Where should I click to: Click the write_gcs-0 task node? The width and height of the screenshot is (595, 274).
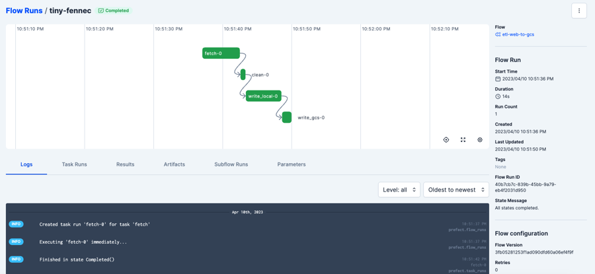pyautogui.click(x=287, y=117)
